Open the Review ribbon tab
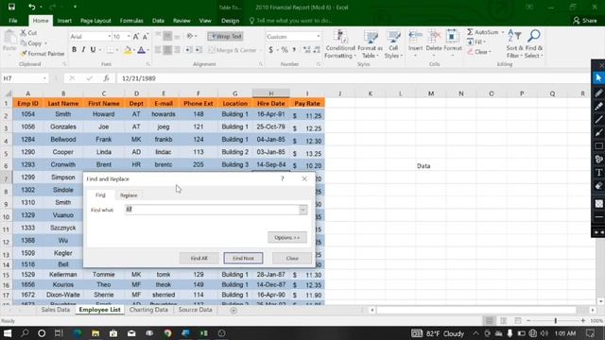Image resolution: width=605 pixels, height=340 pixels. [x=181, y=21]
